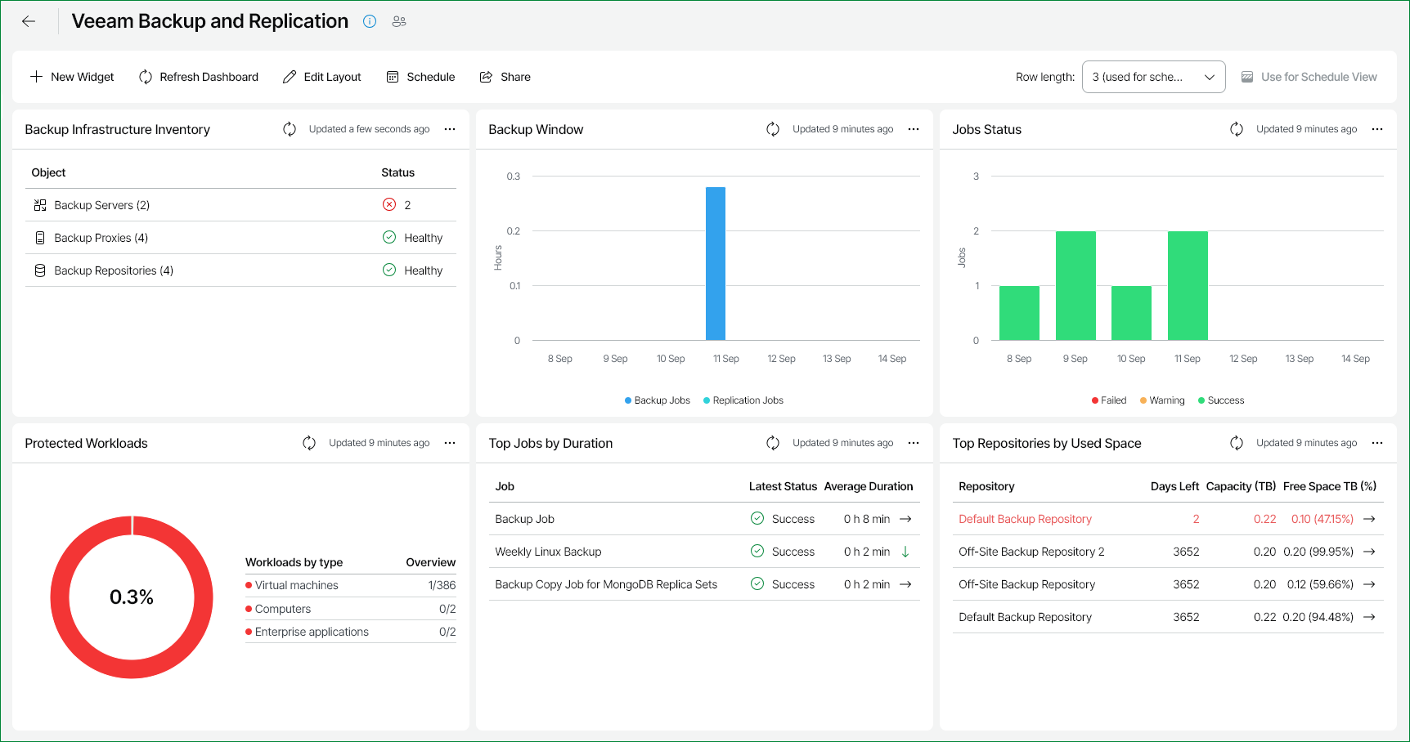
Task: Click the back arrow icon
Action: click(x=29, y=21)
